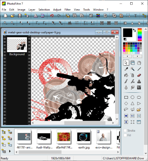Screen dimensions: 148x161
Task: Select the Brush tool
Action: (x=126, y=81)
